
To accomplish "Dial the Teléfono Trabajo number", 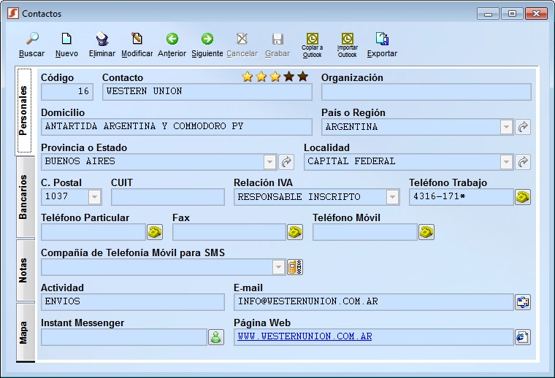I will (x=523, y=197).
